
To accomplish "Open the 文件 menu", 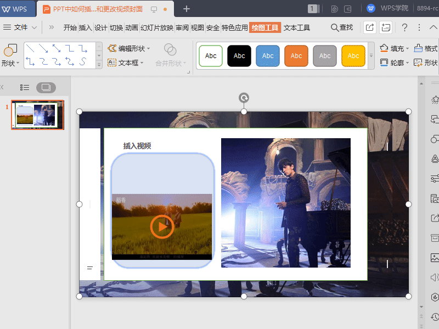I will pos(21,26).
